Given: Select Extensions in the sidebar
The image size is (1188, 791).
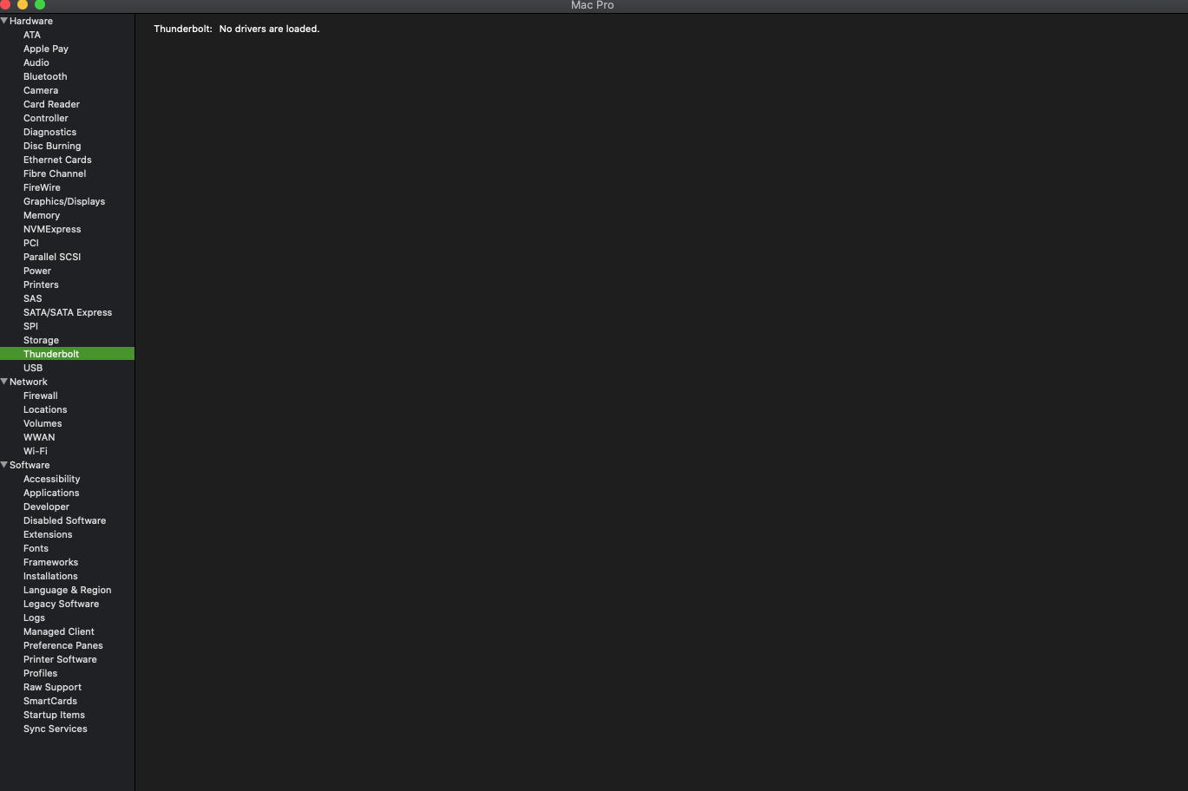Looking at the screenshot, I should pyautogui.click(x=48, y=534).
